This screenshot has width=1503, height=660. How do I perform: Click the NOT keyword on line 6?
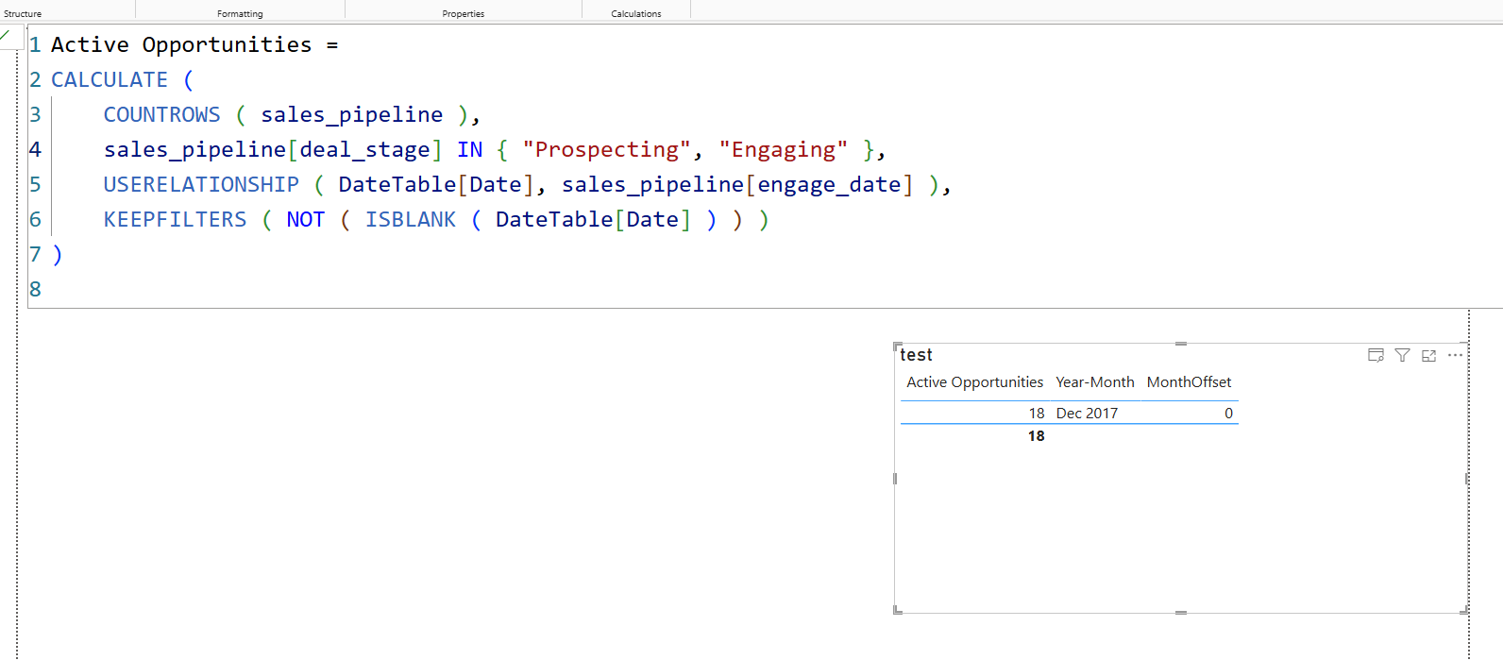click(305, 220)
